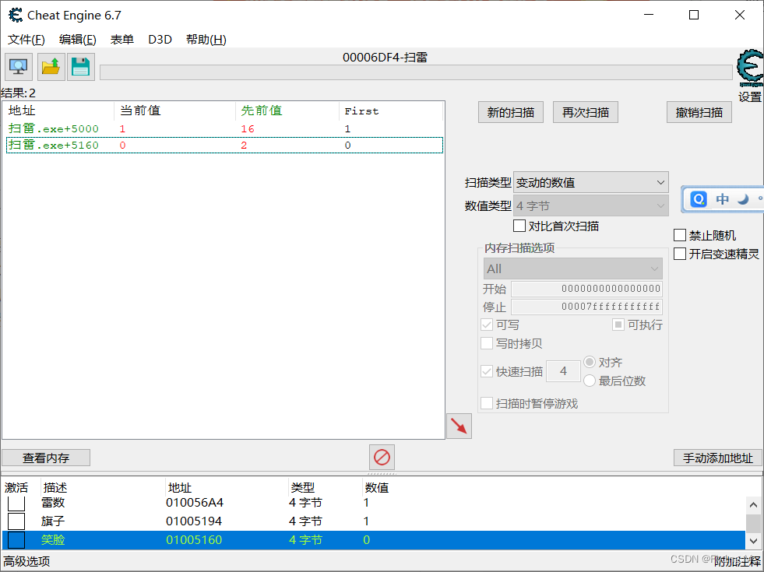Viewport: 764px width, 572px height.
Task: Enable 对比首次扫描 checkbox
Action: tap(519, 226)
